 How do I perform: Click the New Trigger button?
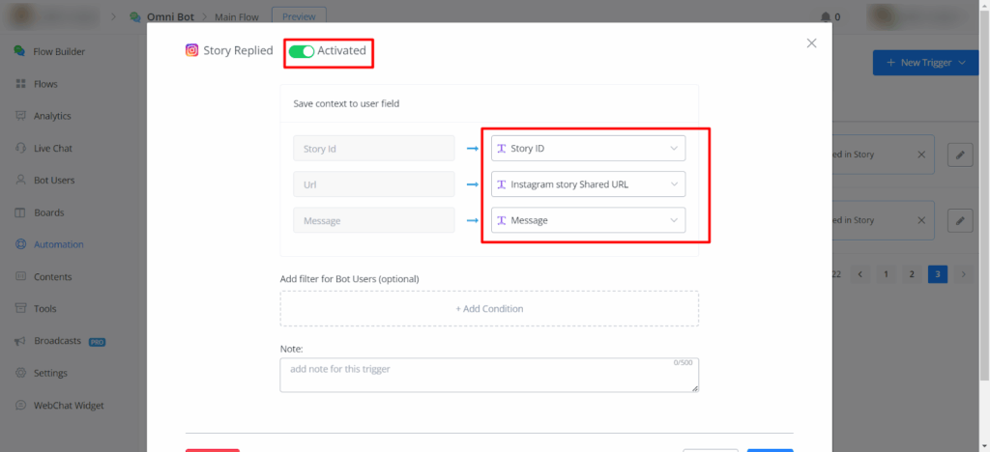click(925, 63)
